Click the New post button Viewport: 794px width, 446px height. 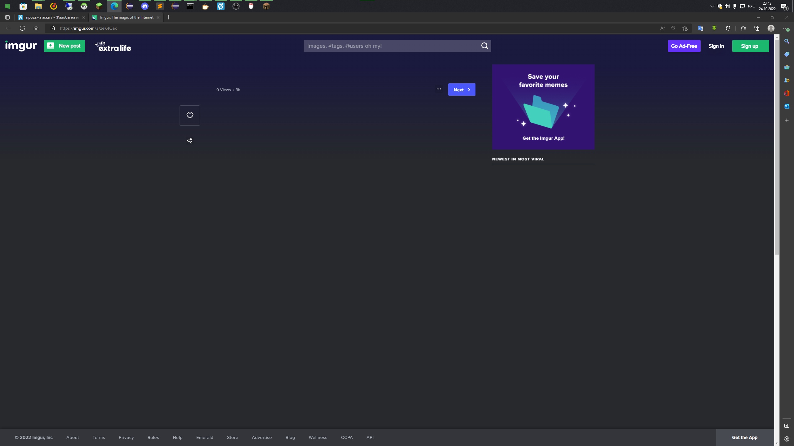(x=65, y=46)
